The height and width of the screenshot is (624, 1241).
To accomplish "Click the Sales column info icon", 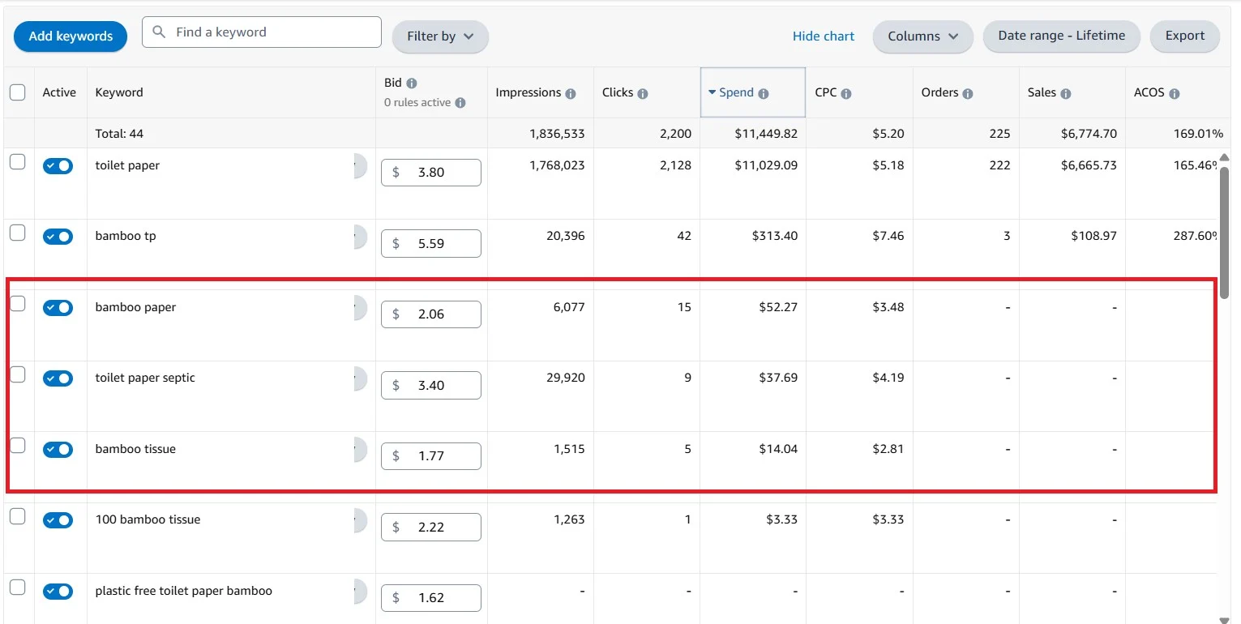I will [x=1066, y=93].
